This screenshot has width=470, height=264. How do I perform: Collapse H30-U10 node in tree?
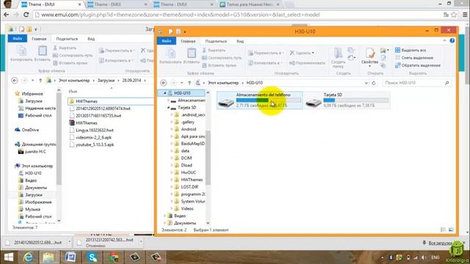[164, 93]
